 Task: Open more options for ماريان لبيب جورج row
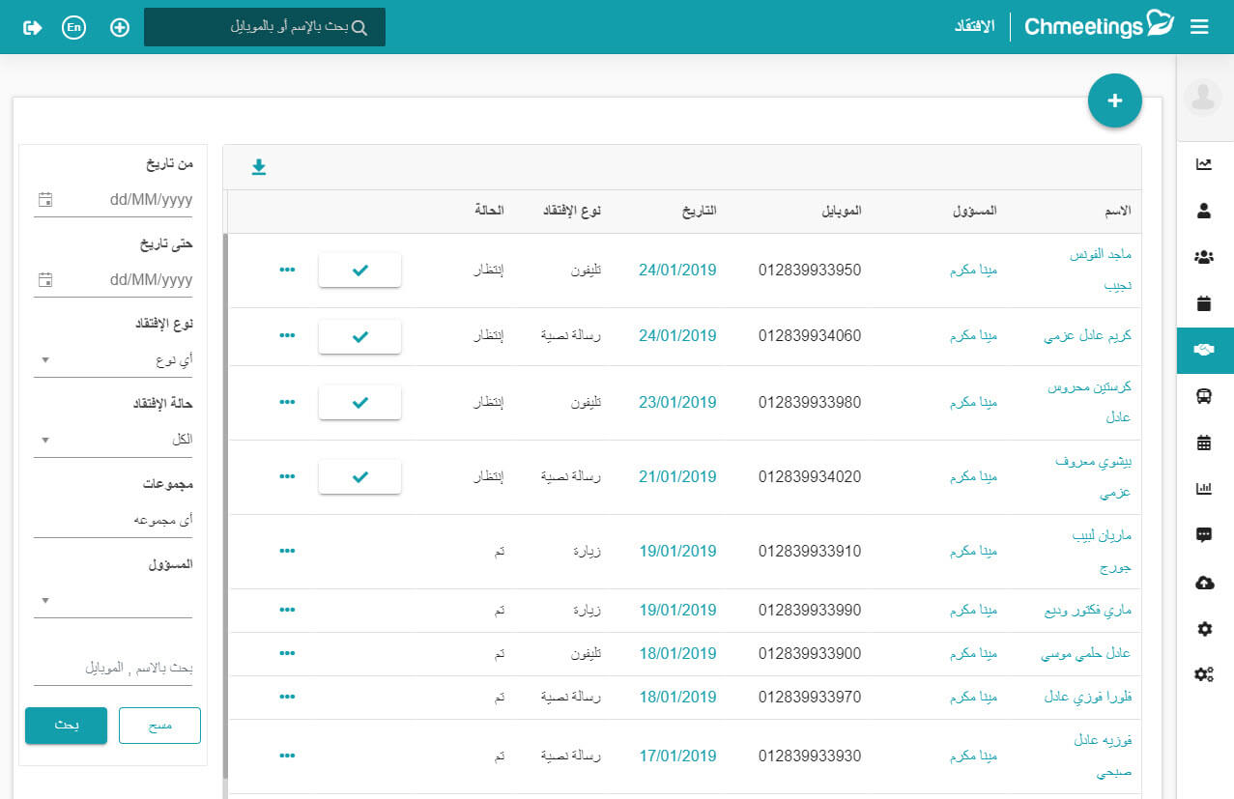coord(287,551)
